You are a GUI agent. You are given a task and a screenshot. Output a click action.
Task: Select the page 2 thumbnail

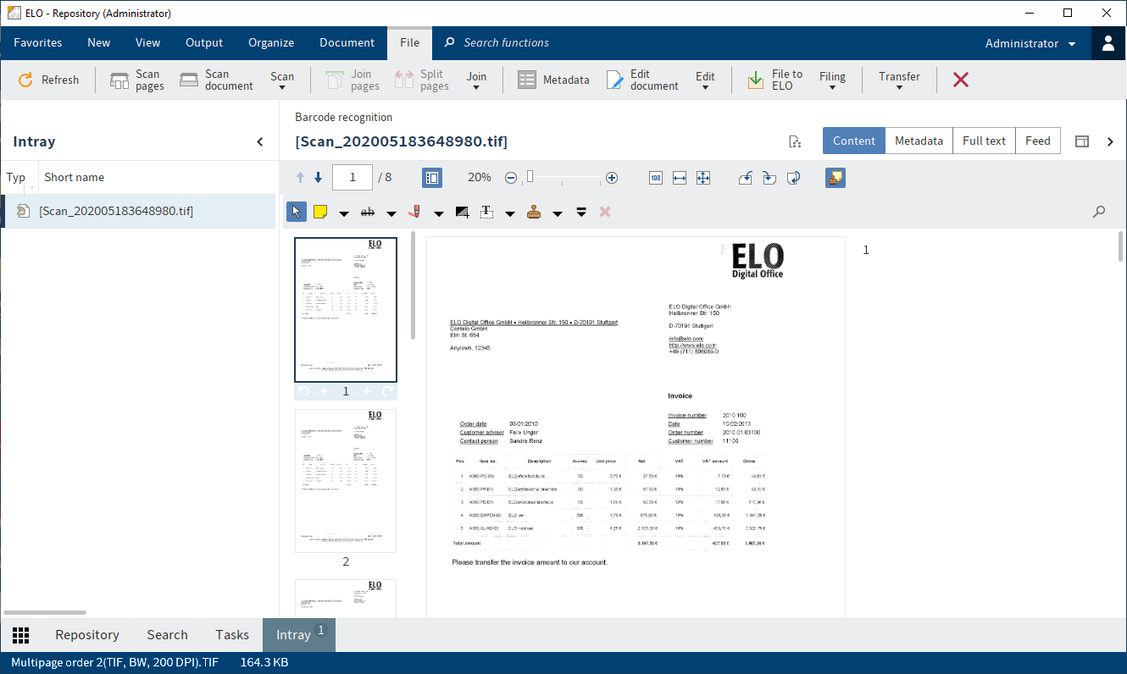point(346,481)
